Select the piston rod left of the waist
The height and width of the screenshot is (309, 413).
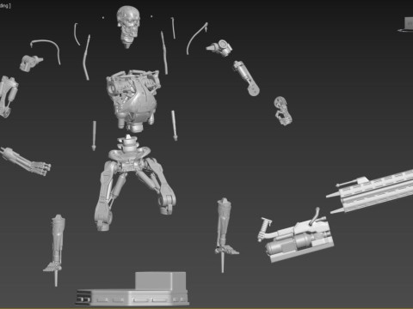coord(94,136)
